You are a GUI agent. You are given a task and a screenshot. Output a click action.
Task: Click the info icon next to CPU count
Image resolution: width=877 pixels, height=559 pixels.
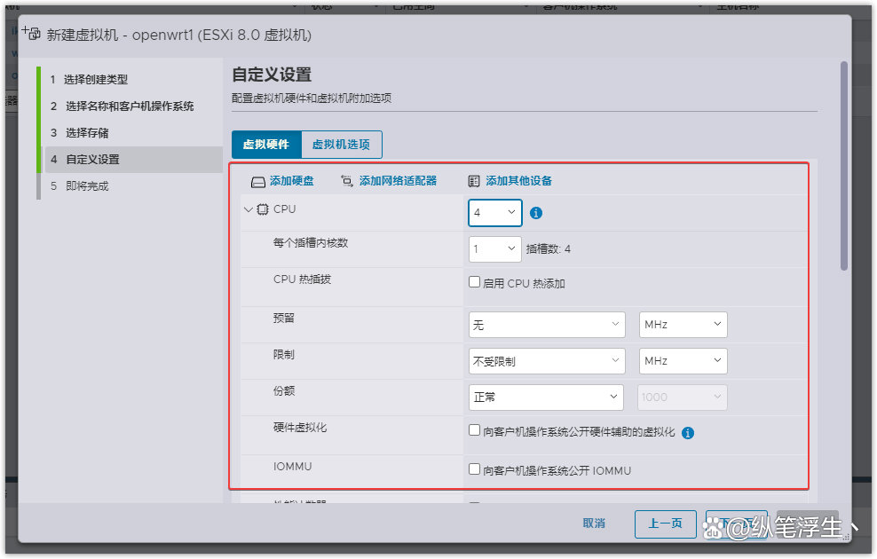pyautogui.click(x=535, y=213)
